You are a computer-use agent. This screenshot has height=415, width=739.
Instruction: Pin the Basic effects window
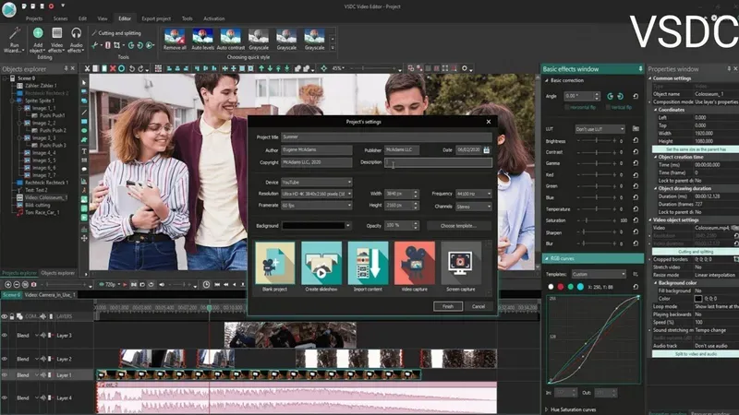click(x=640, y=68)
